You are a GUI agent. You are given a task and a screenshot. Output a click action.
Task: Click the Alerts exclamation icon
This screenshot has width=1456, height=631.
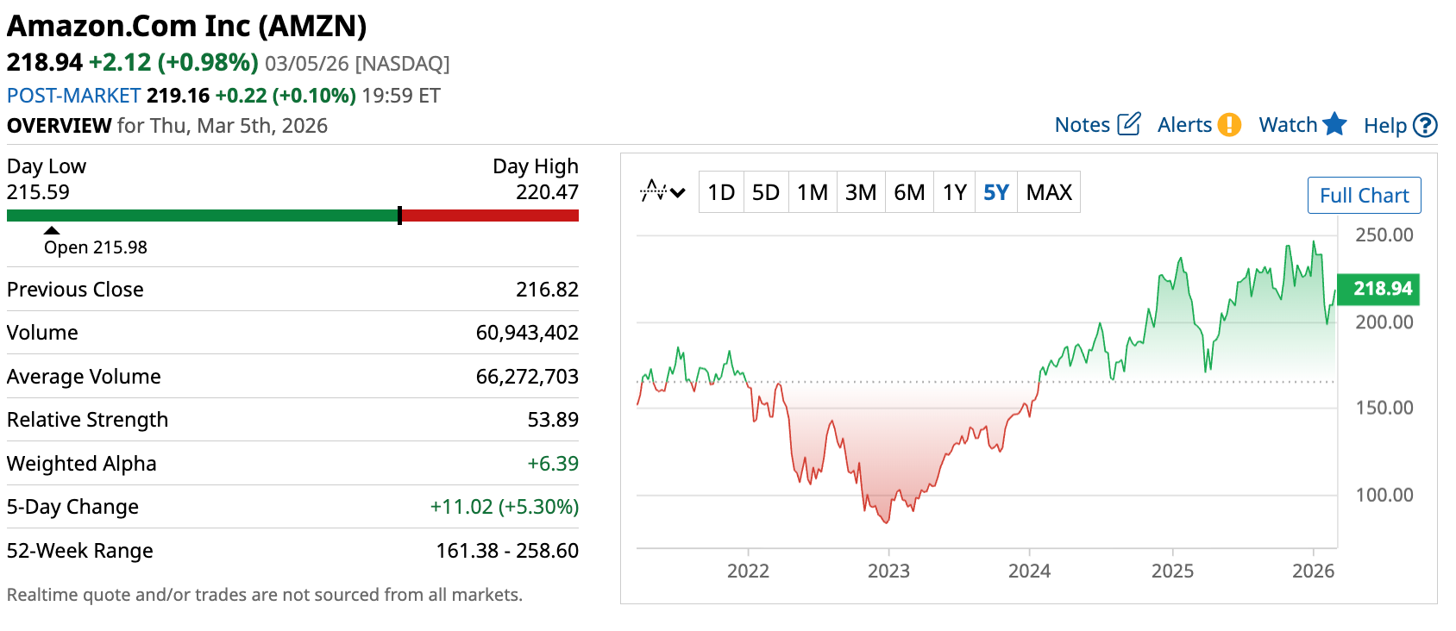[1229, 125]
